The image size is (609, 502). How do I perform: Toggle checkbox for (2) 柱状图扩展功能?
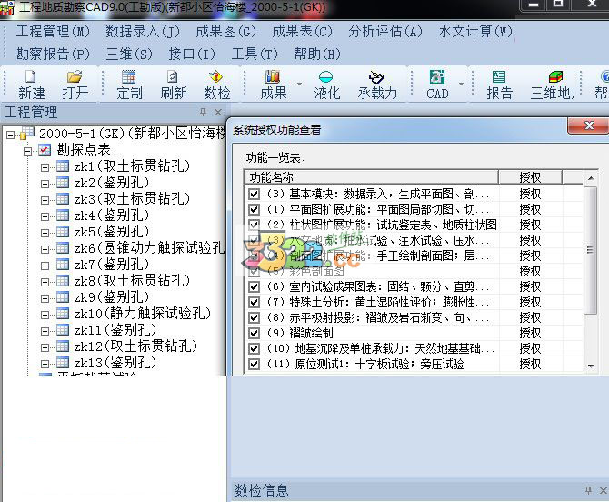[x=254, y=225]
